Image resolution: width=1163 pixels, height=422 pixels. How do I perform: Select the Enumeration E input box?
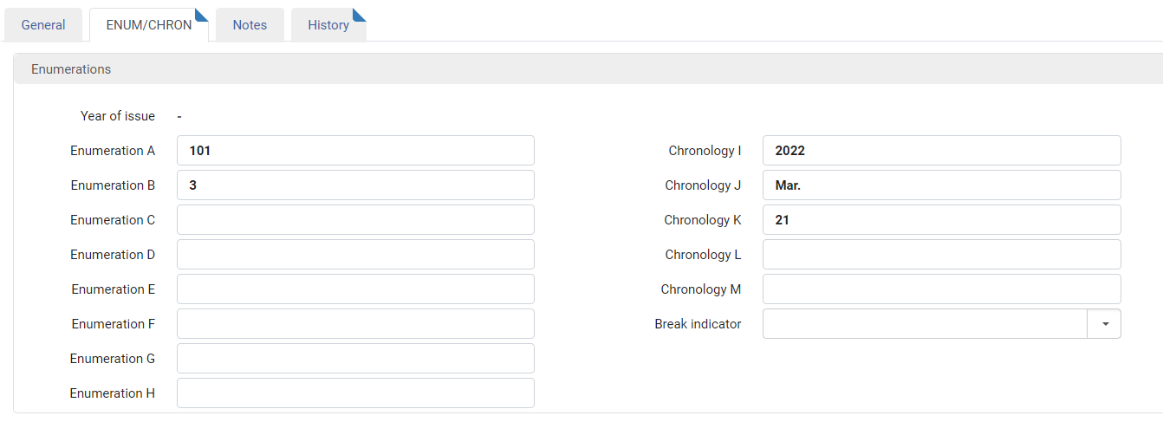tap(355, 289)
